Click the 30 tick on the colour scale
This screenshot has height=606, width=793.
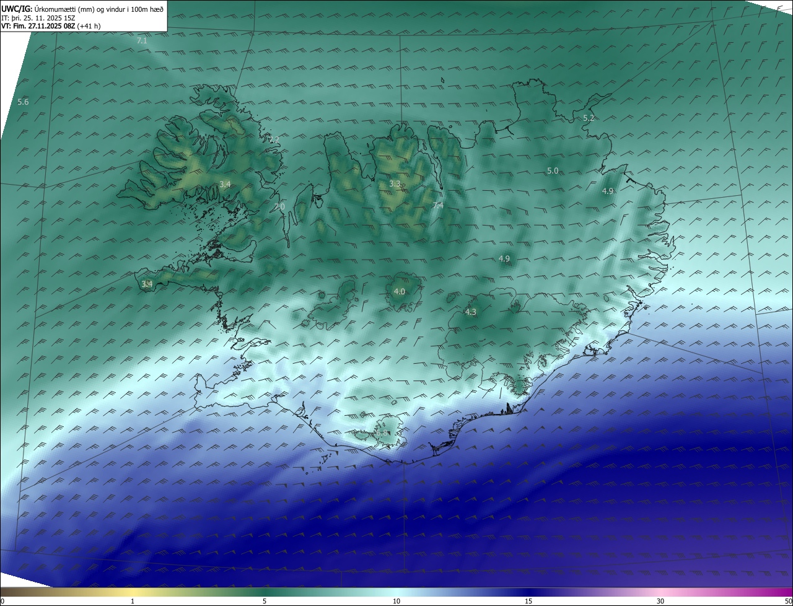[660, 601]
